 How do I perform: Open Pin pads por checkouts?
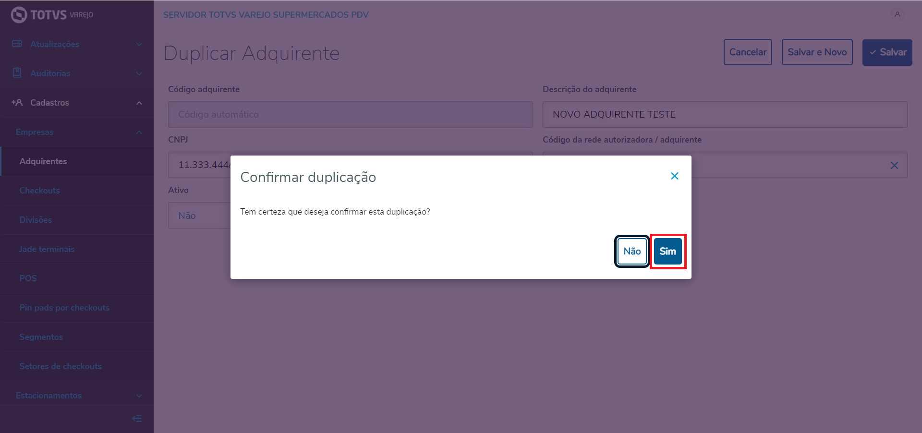coord(64,308)
